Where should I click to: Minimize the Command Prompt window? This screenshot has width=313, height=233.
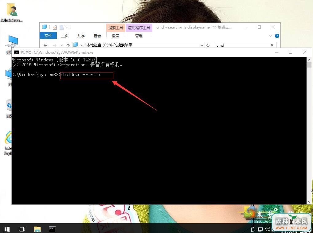point(277,52)
